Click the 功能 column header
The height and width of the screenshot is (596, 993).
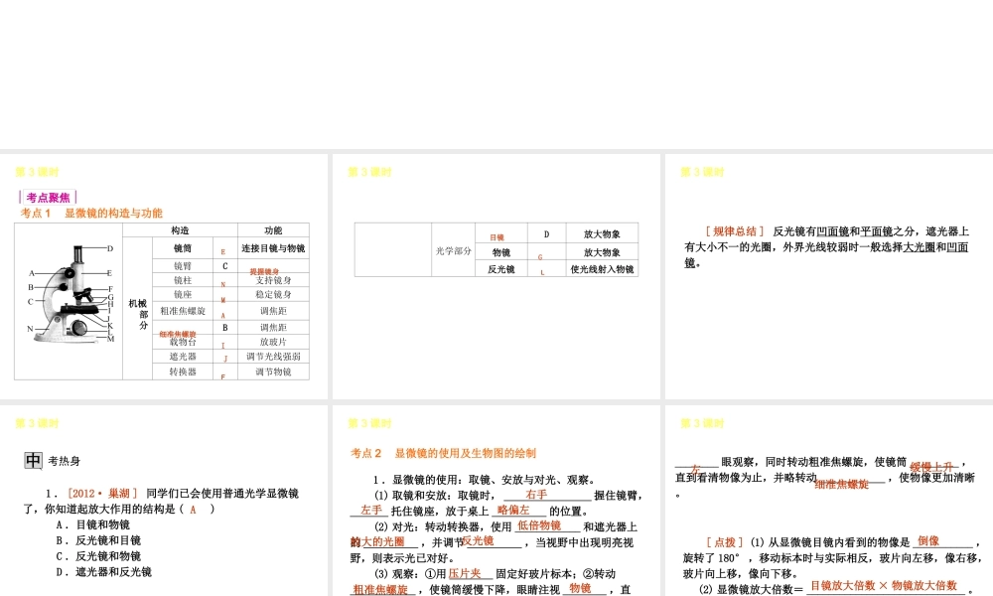point(274,230)
